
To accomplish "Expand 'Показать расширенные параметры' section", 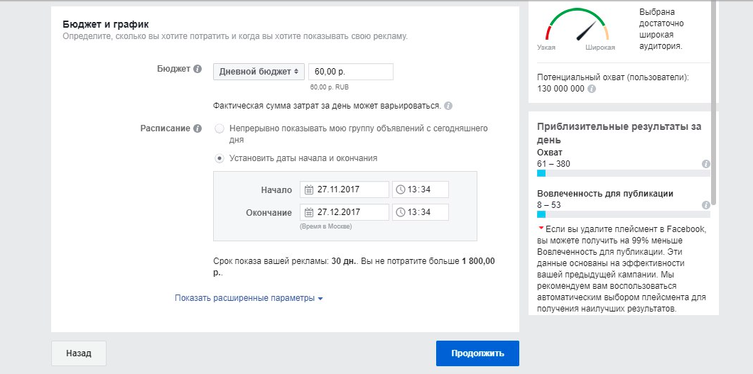I will click(249, 298).
